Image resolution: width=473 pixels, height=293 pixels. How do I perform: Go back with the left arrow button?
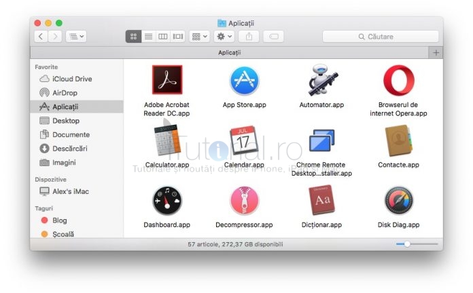point(41,37)
